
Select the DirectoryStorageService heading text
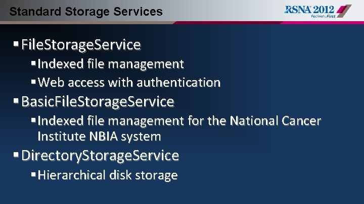click(100, 156)
